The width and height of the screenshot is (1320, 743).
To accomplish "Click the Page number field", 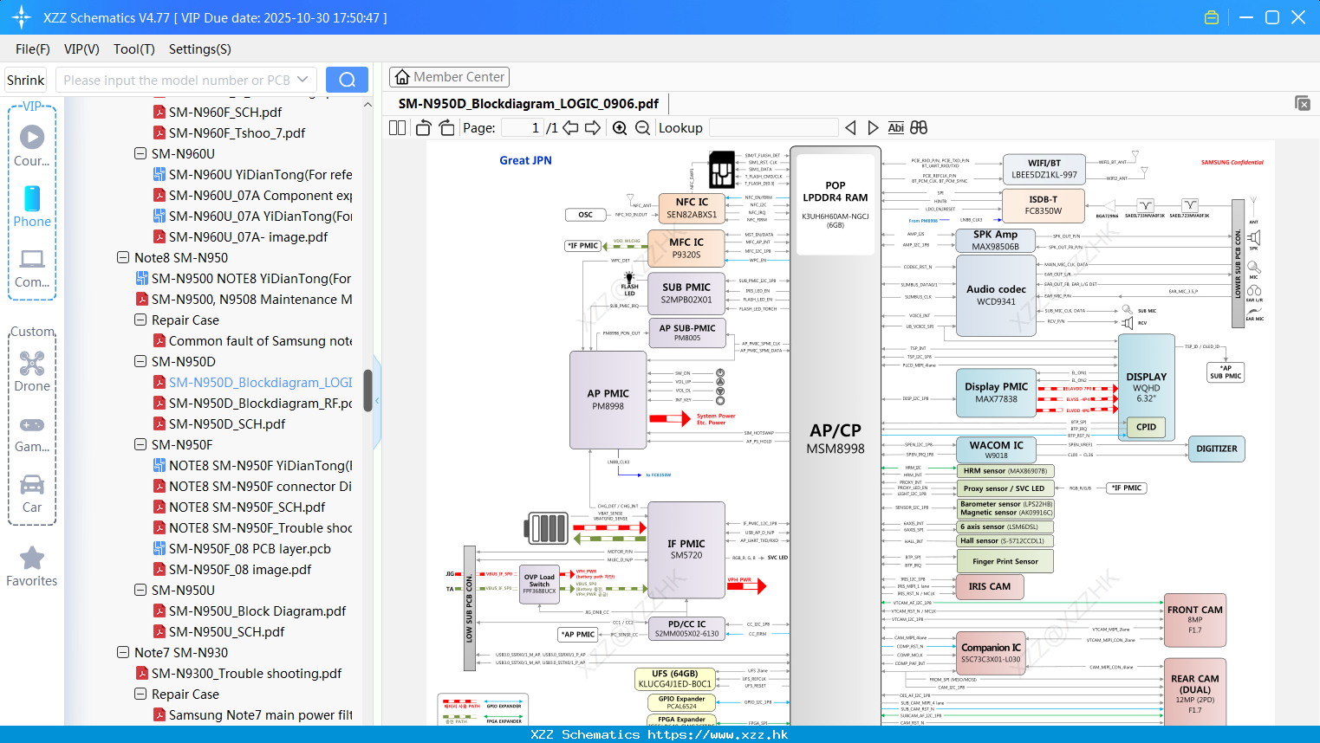I will [523, 127].
